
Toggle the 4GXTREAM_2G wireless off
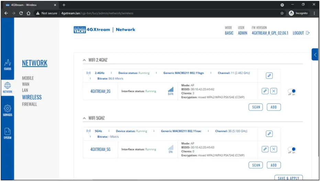pyautogui.click(x=292, y=91)
